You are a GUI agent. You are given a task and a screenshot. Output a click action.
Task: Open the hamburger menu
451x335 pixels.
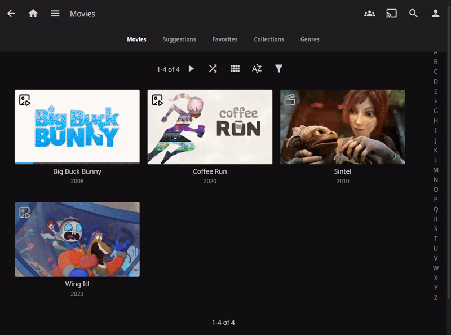click(x=55, y=13)
